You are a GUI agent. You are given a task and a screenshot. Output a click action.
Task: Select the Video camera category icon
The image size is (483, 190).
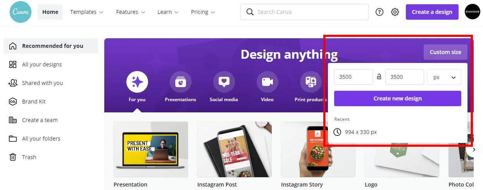tap(267, 82)
